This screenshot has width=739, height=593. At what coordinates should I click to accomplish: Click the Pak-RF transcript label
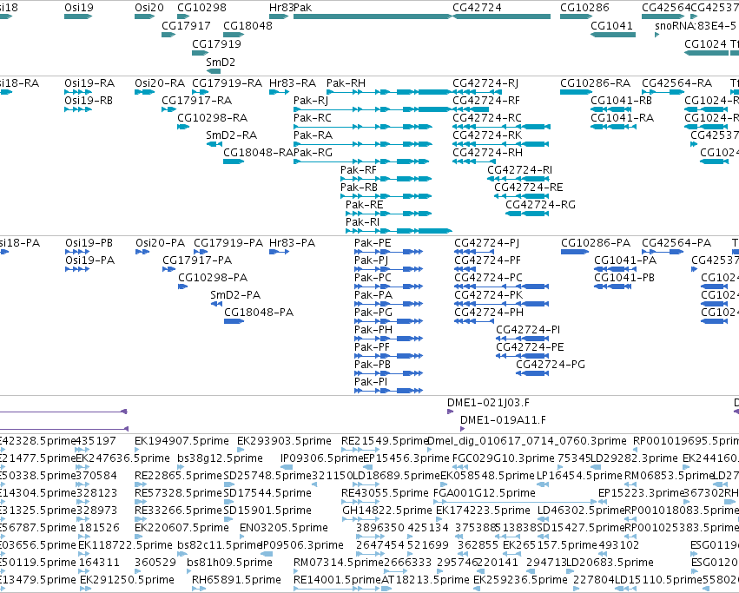click(359, 170)
